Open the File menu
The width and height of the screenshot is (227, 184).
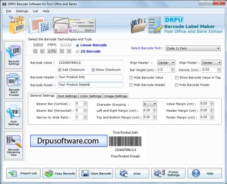(x=9, y=11)
